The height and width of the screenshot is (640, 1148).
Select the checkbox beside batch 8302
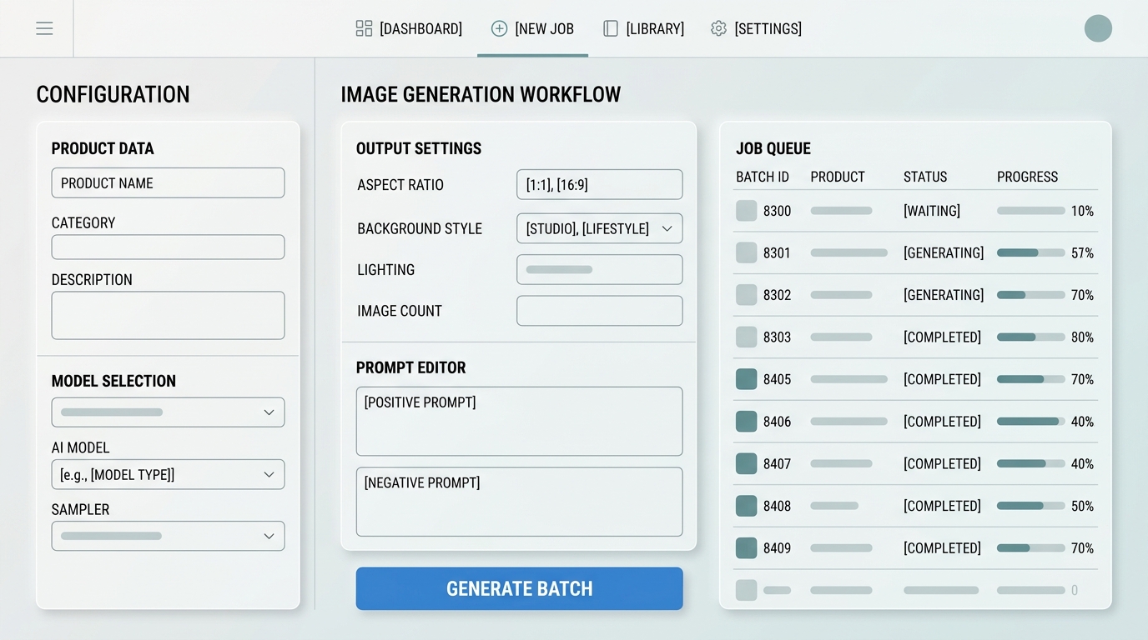(746, 295)
